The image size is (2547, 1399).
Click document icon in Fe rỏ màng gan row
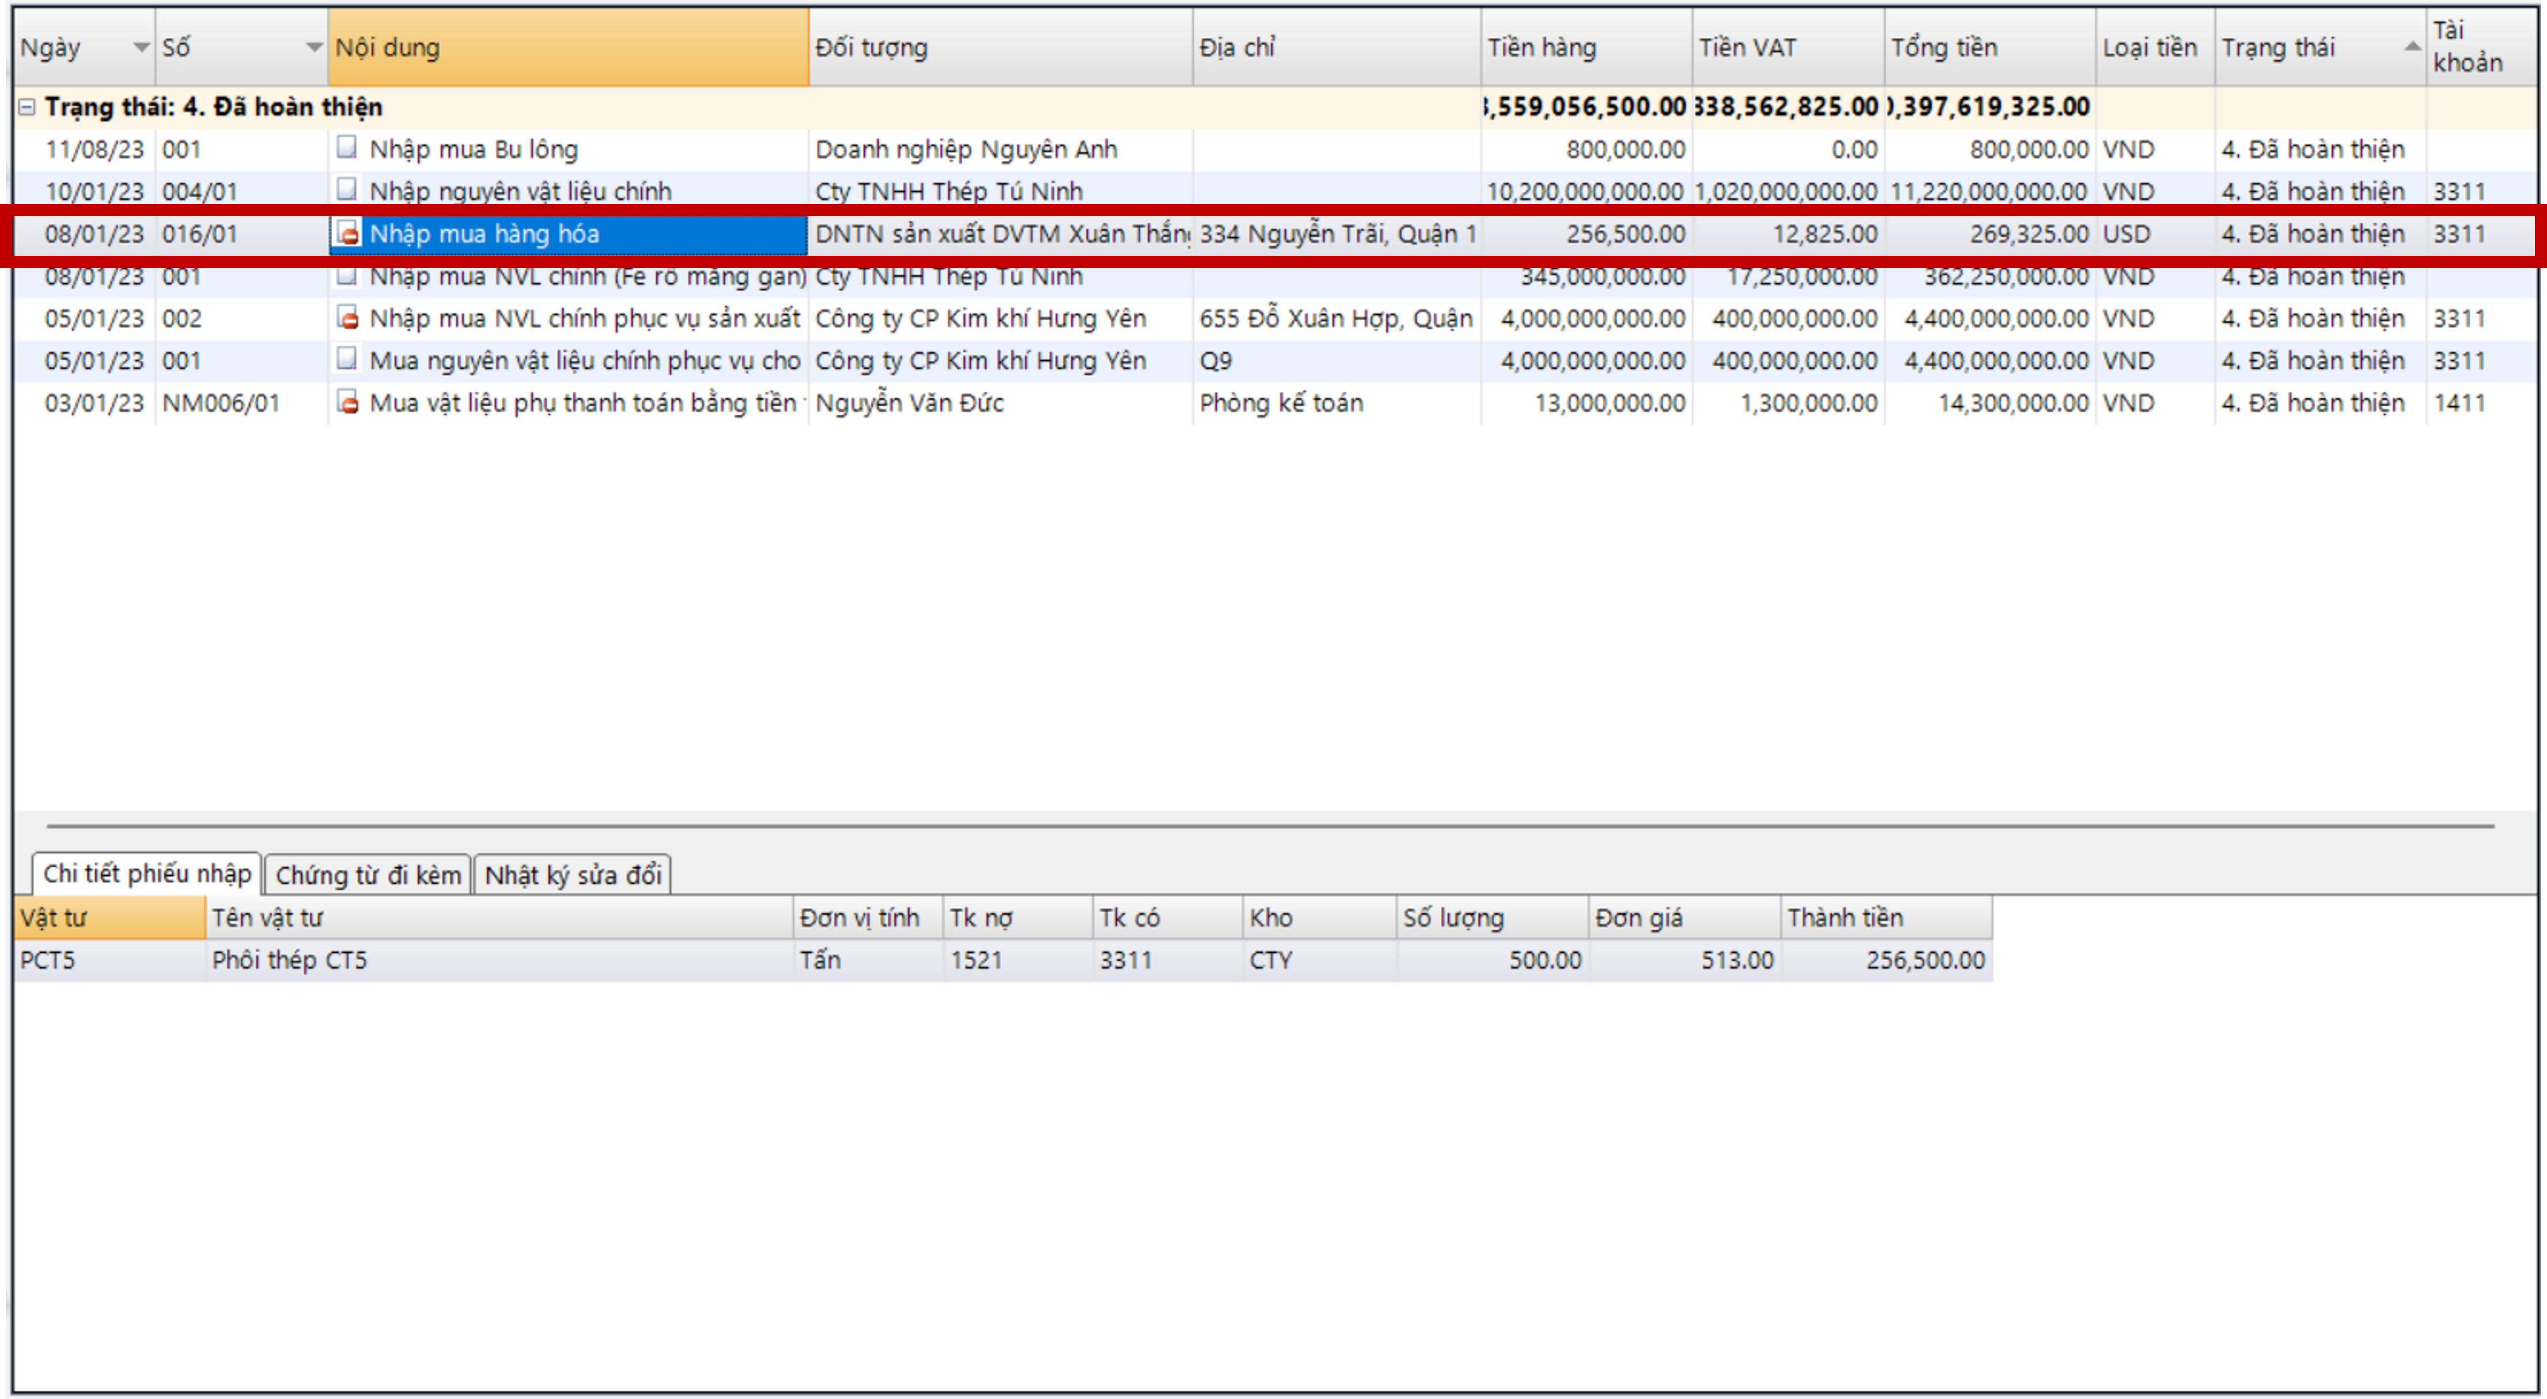tap(346, 277)
